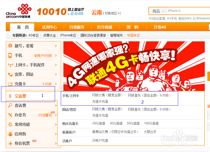Click the 云南 region name
Viewport: 210px width, 152px height.
point(97,13)
